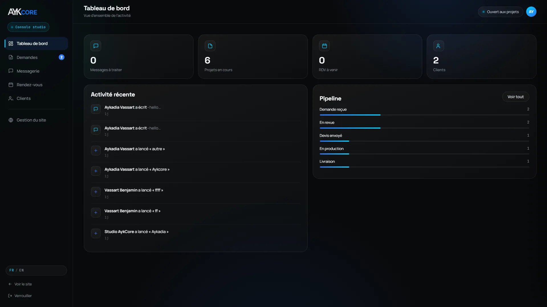Open Gestion du site
The image size is (547, 307).
coord(36,120)
